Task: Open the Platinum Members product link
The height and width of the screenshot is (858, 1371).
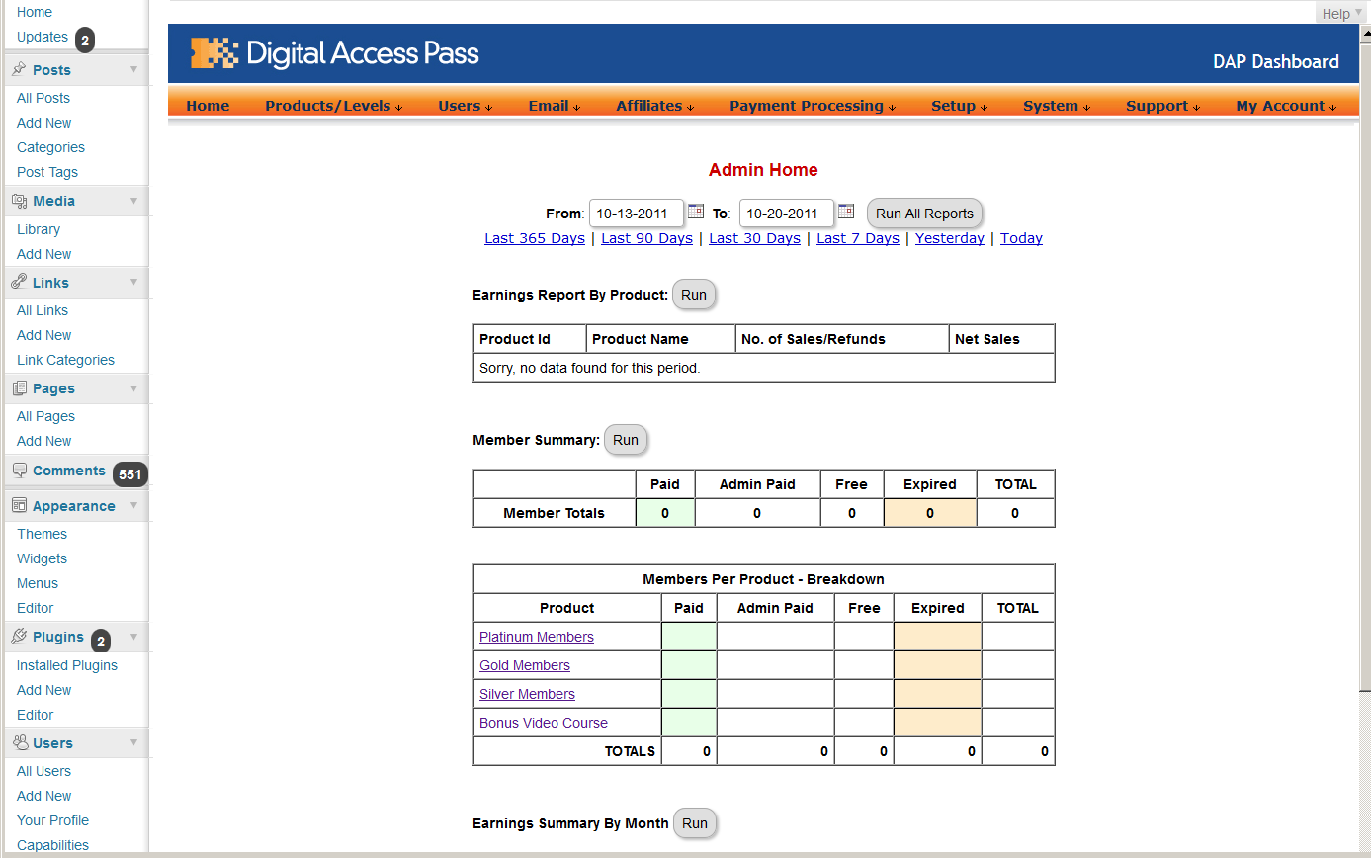Action: point(537,637)
